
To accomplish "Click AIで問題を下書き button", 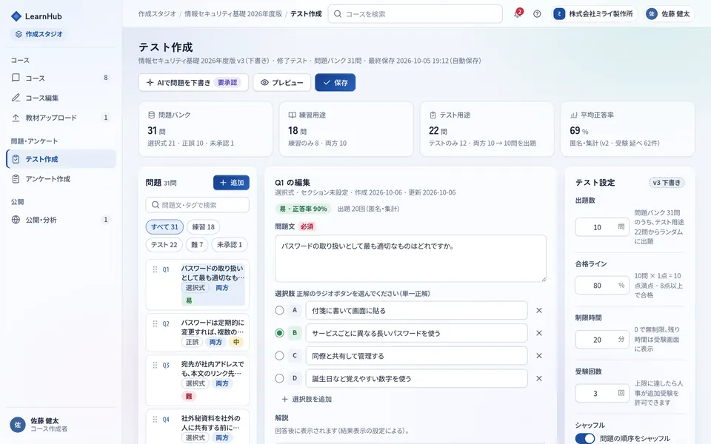I will click(193, 82).
